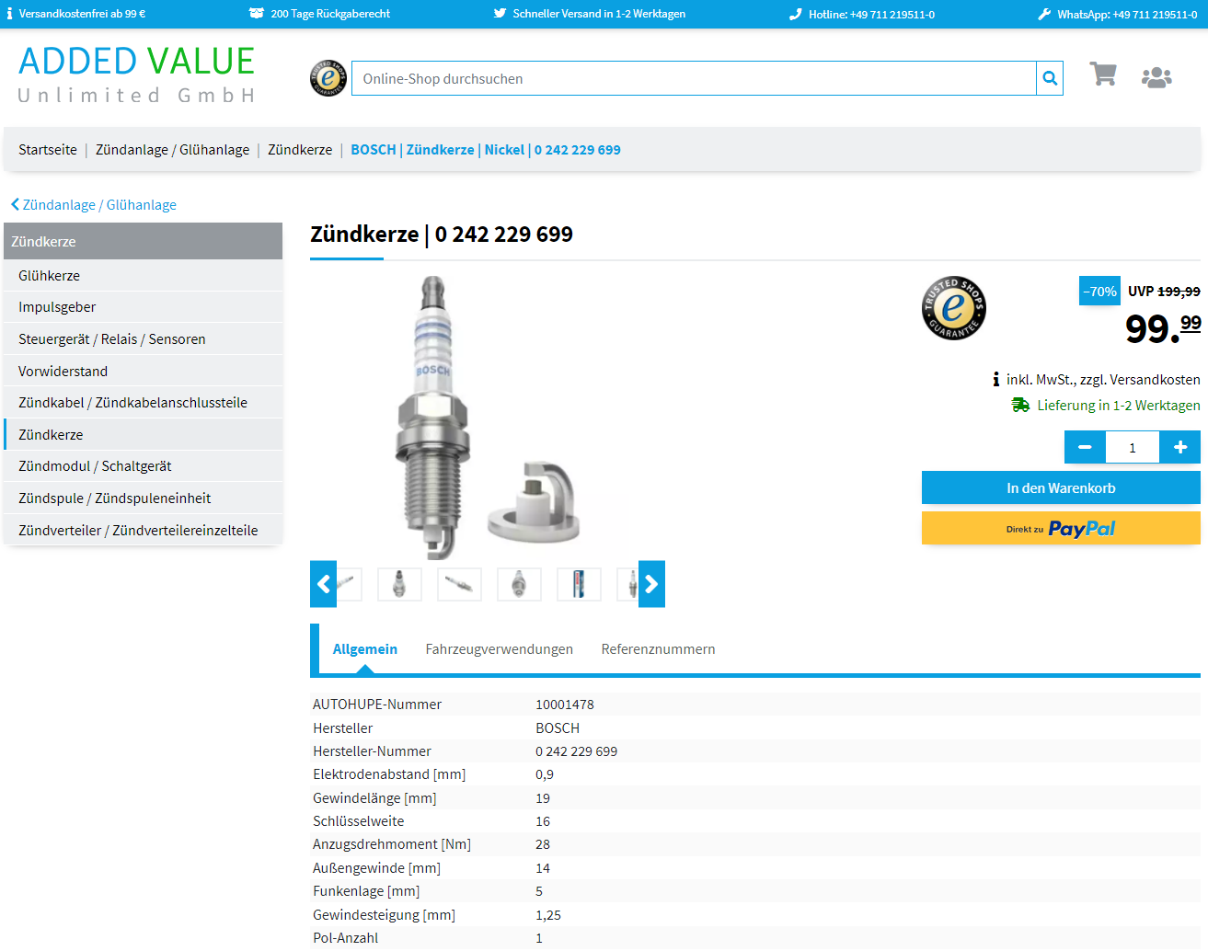Open the shopping cart icon
Image resolution: width=1208 pixels, height=951 pixels.
1103,74
